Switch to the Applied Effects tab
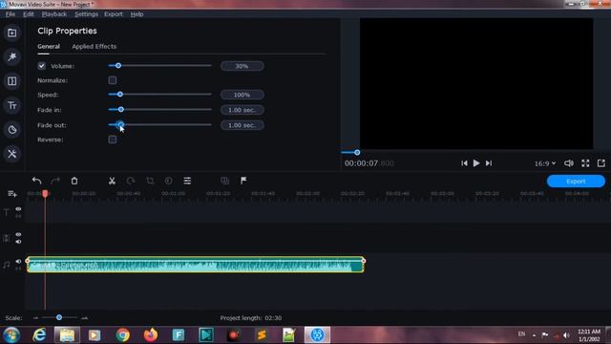This screenshot has height=344, width=611. pyautogui.click(x=94, y=47)
